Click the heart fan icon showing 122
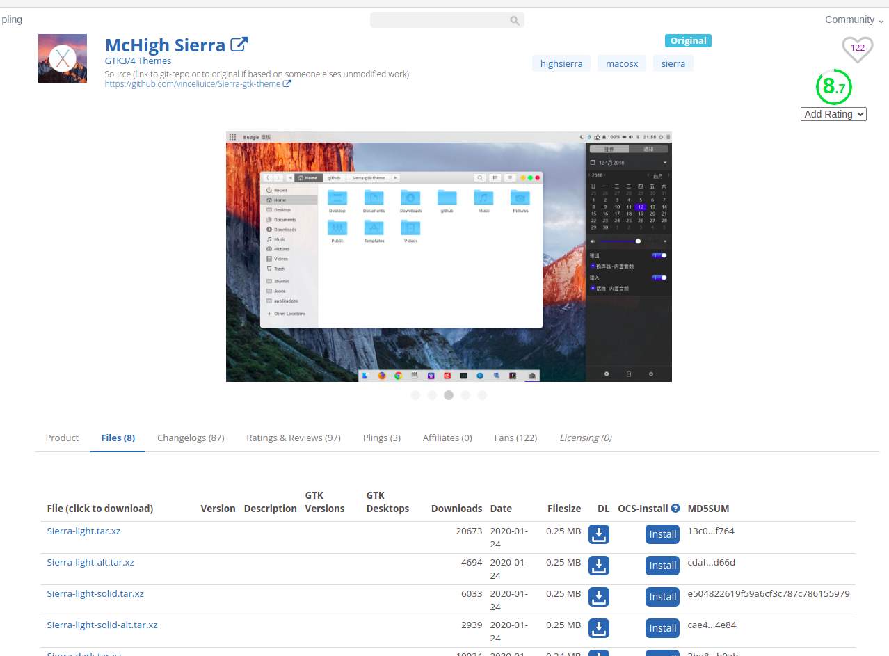Image resolution: width=889 pixels, height=656 pixels. tap(858, 49)
